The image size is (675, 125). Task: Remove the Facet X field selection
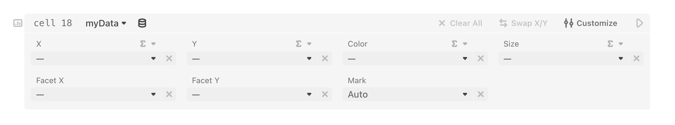tap(169, 94)
